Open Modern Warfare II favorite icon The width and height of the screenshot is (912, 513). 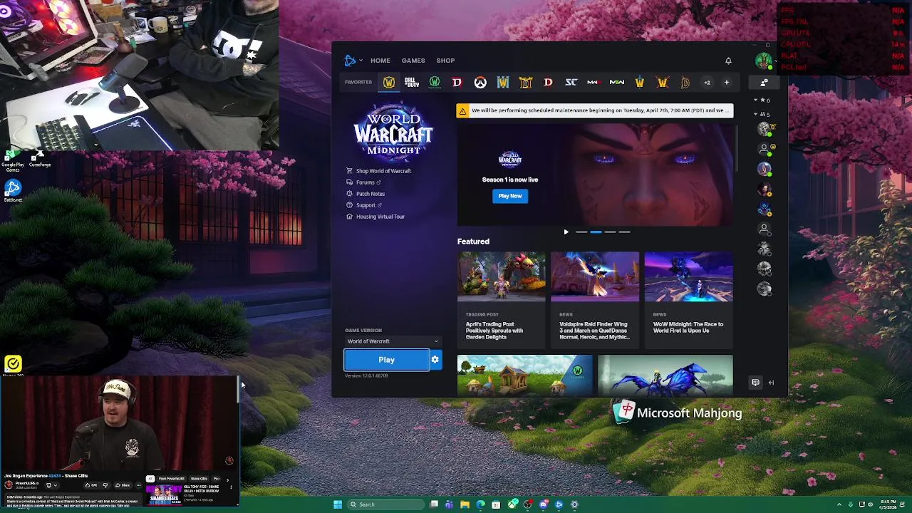617,83
